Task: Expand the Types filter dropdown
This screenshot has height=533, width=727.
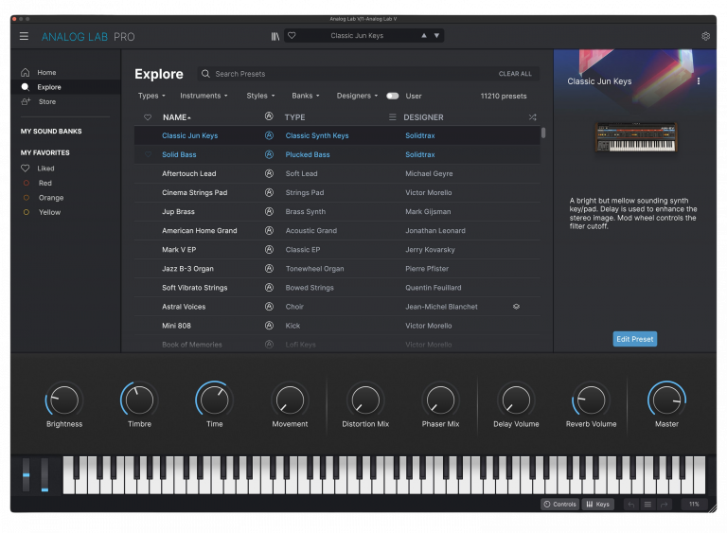Action: coord(151,96)
